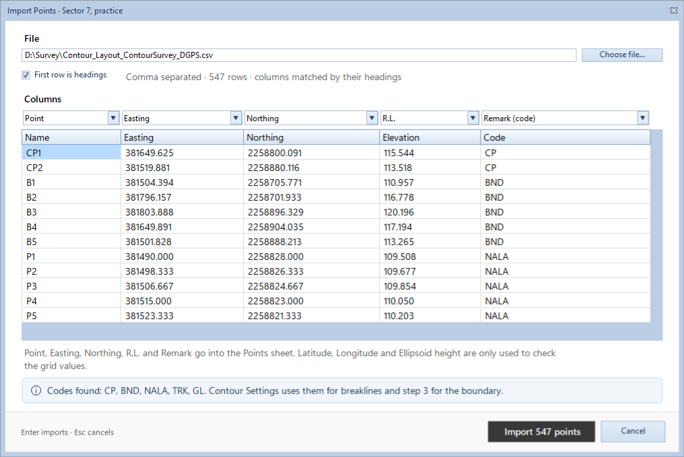The width and height of the screenshot is (684, 457).
Task: Select the P5 row name cell
Action: pos(71,316)
